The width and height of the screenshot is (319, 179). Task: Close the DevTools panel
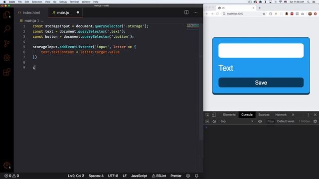tap(315, 115)
